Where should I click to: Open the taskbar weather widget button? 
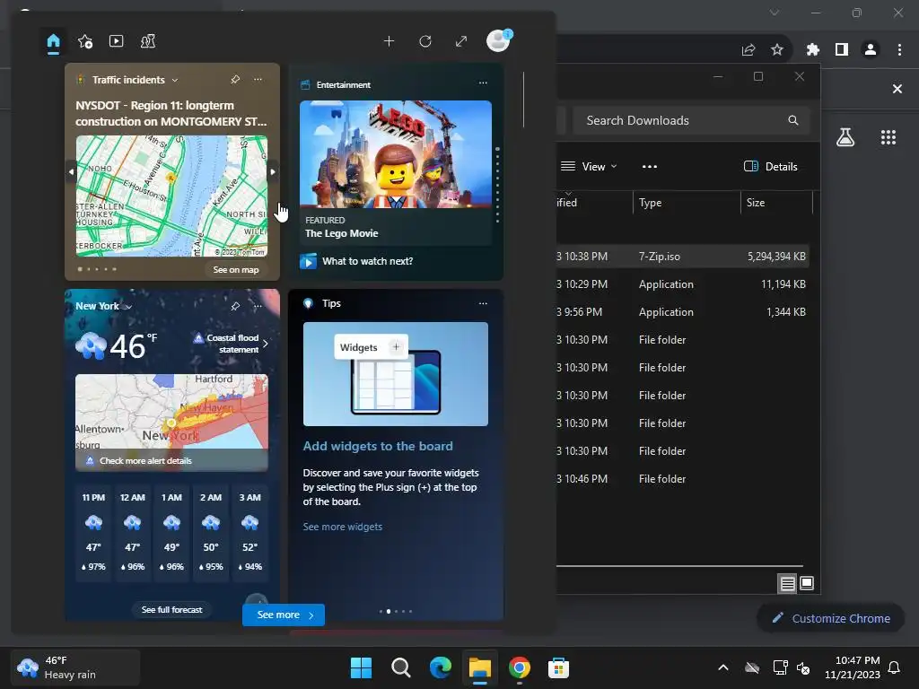[75, 667]
